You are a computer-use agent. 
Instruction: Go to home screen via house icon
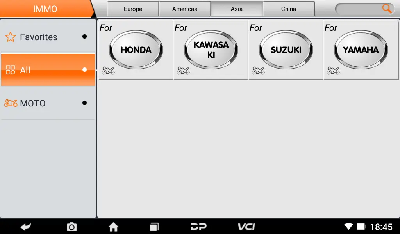click(113, 227)
